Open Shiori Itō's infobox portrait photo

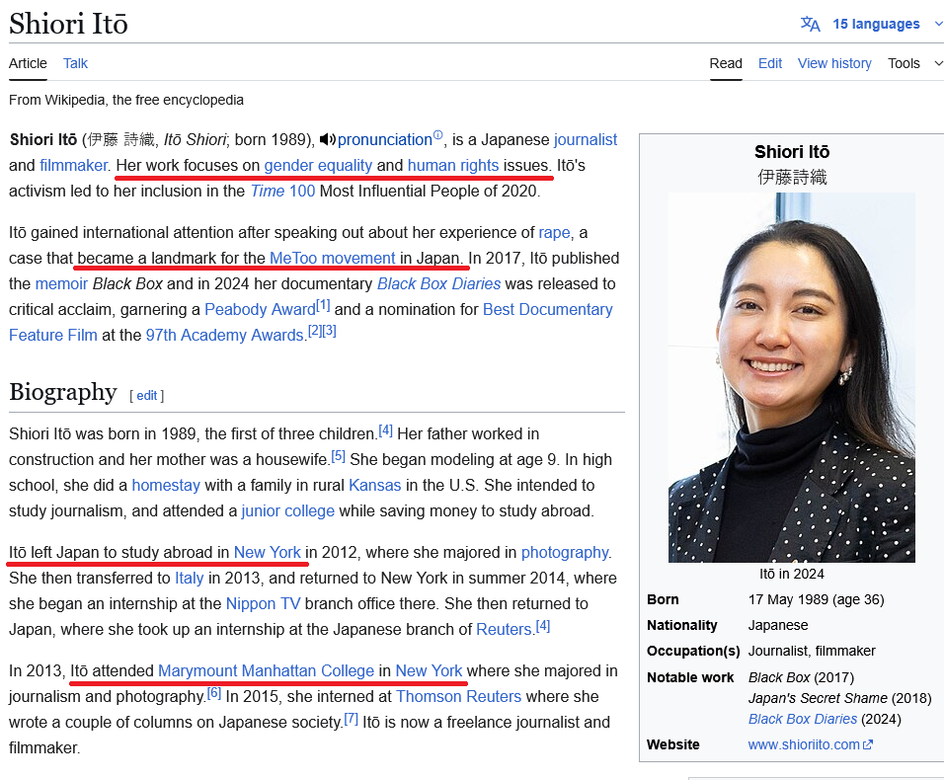tap(792, 377)
